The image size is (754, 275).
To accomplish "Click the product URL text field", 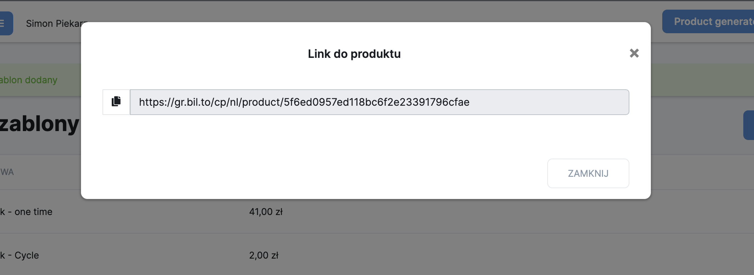I will (379, 102).
